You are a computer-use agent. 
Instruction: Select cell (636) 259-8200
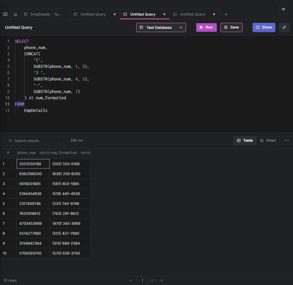pos(70,174)
